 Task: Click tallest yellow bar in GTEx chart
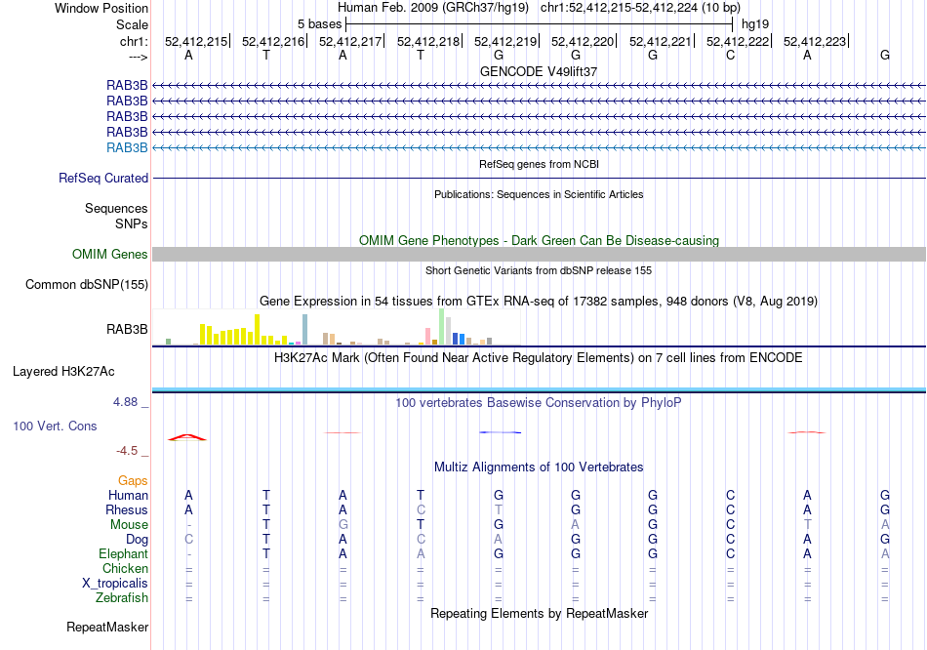click(x=258, y=330)
